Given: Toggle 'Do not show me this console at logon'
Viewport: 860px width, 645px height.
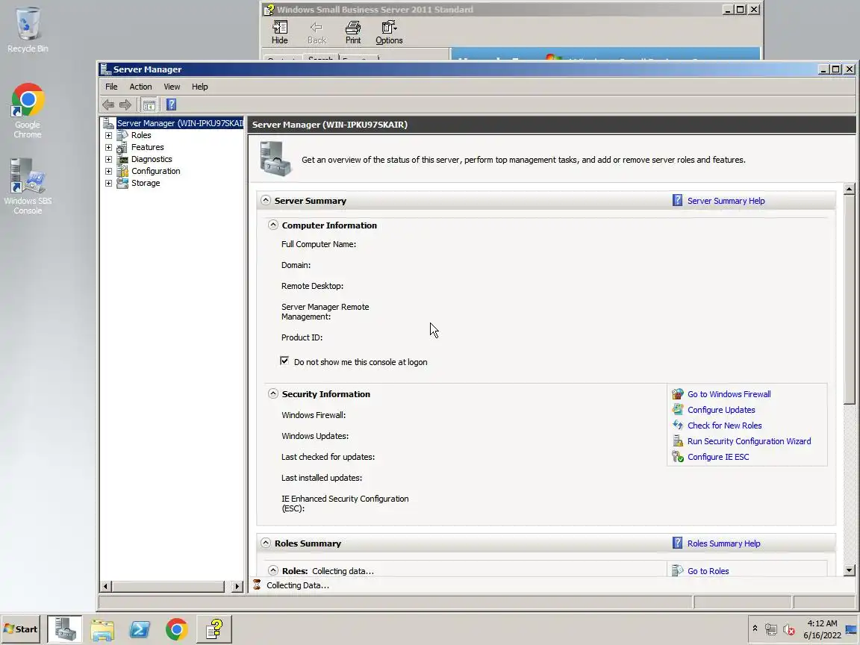Looking at the screenshot, I should pyautogui.click(x=284, y=361).
